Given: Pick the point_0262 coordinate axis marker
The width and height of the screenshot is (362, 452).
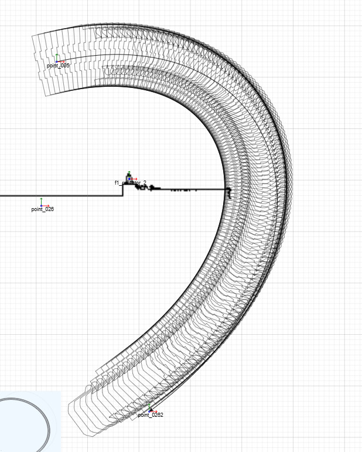Looking at the screenshot, I should point(150,410).
